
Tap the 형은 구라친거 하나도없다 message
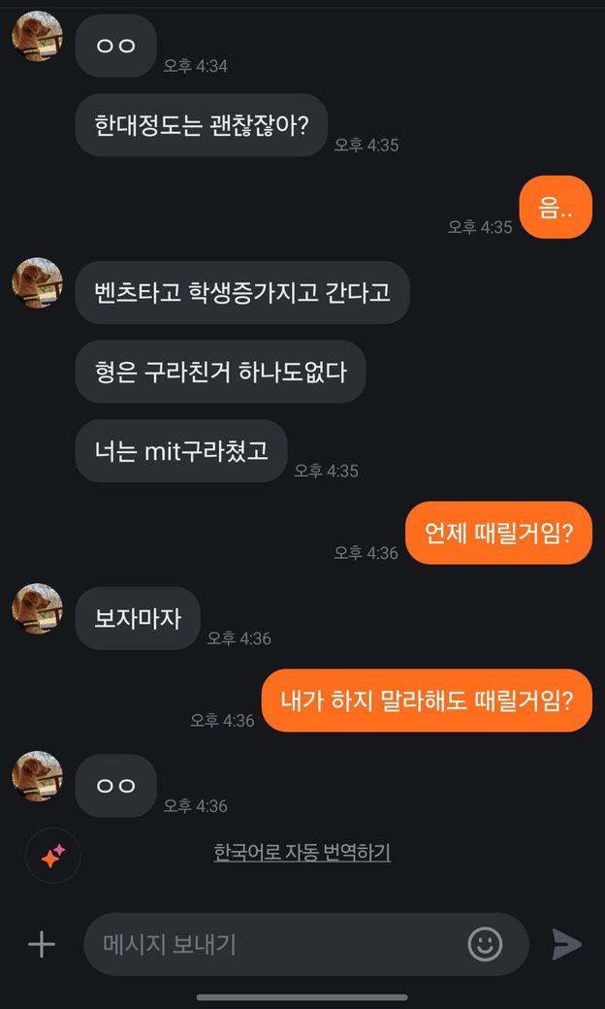tap(220, 372)
